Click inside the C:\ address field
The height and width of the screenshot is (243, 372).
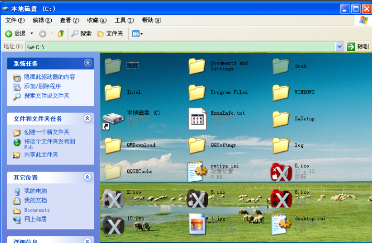pyautogui.click(x=183, y=47)
